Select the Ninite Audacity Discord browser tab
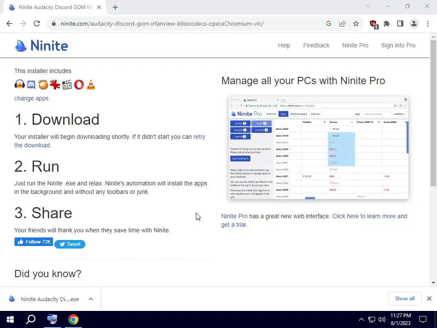This screenshot has height=328, width=437. click(54, 8)
